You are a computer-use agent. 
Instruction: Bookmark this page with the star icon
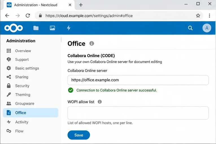[x=198, y=16]
